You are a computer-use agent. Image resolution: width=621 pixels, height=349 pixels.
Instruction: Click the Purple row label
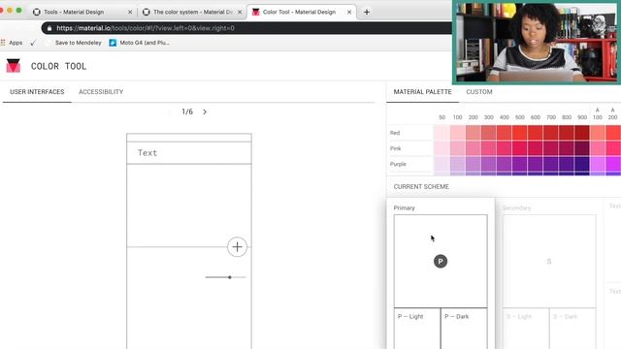pyautogui.click(x=398, y=164)
